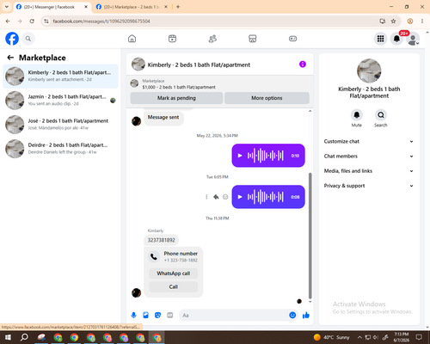Click the phone number message 3237381892
430x344 pixels.
click(x=161, y=240)
